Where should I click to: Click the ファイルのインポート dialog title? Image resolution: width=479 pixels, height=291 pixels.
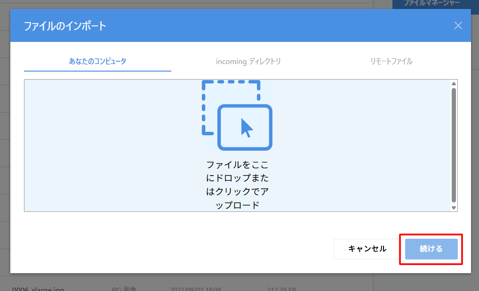click(65, 26)
